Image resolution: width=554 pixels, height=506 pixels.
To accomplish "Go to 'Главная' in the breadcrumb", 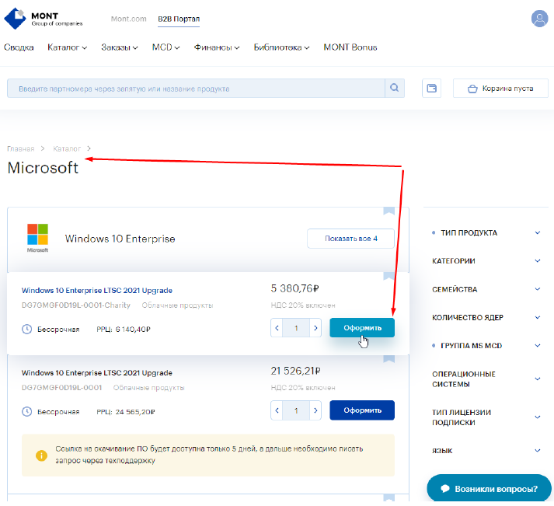I will [x=21, y=148].
